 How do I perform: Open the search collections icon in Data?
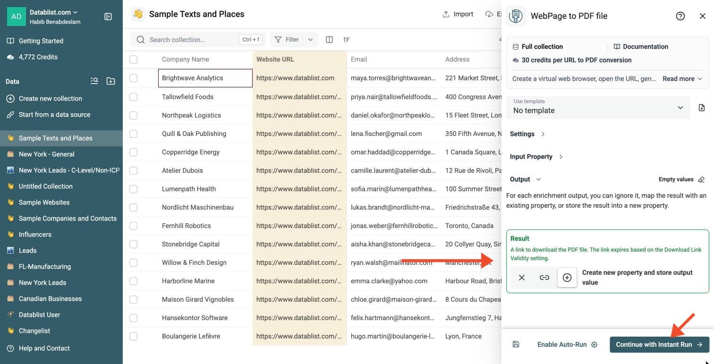[x=94, y=81]
